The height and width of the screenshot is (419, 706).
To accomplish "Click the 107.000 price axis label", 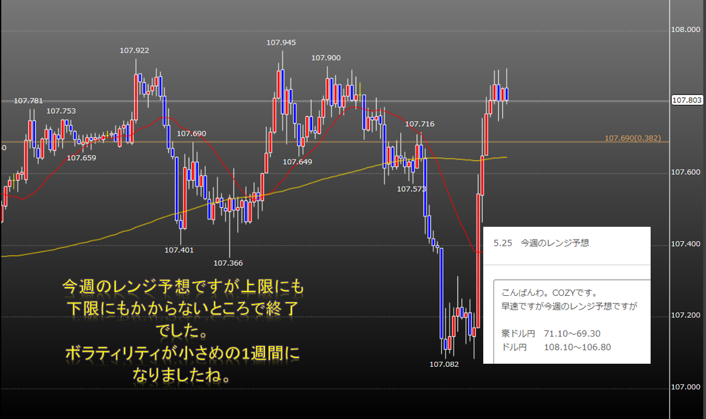I will (686, 386).
